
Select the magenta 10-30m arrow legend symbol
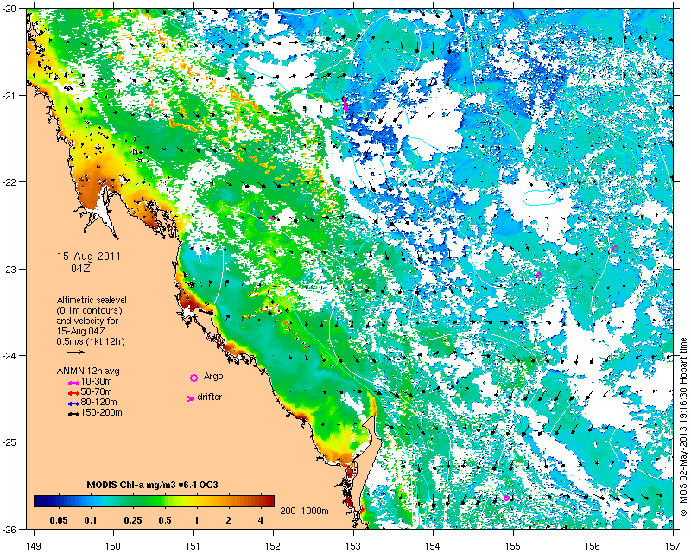click(73, 384)
